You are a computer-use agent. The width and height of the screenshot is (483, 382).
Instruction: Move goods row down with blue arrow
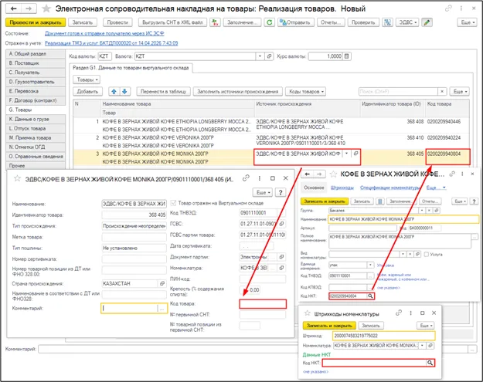(124, 91)
